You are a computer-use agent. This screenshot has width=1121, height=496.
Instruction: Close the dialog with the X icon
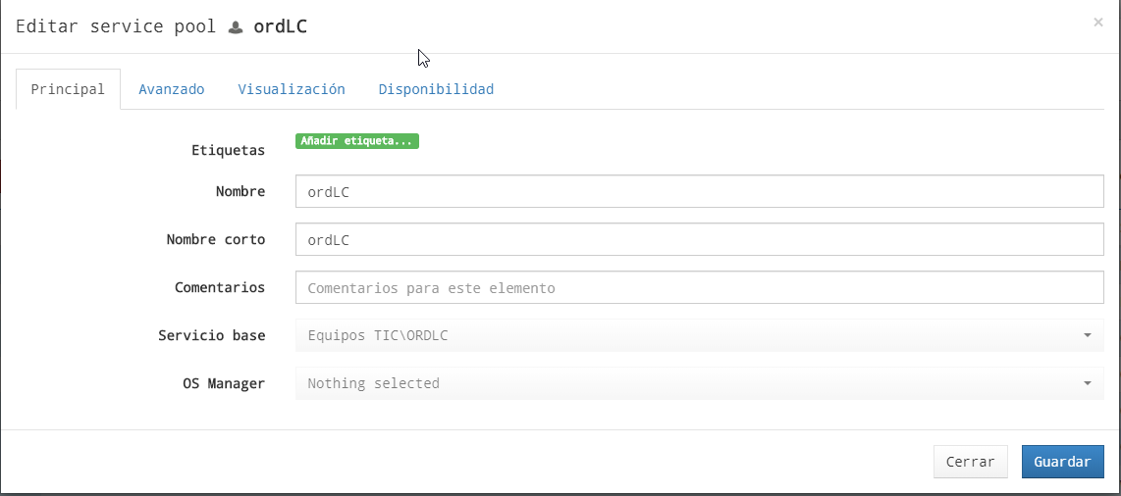pos(1098,23)
